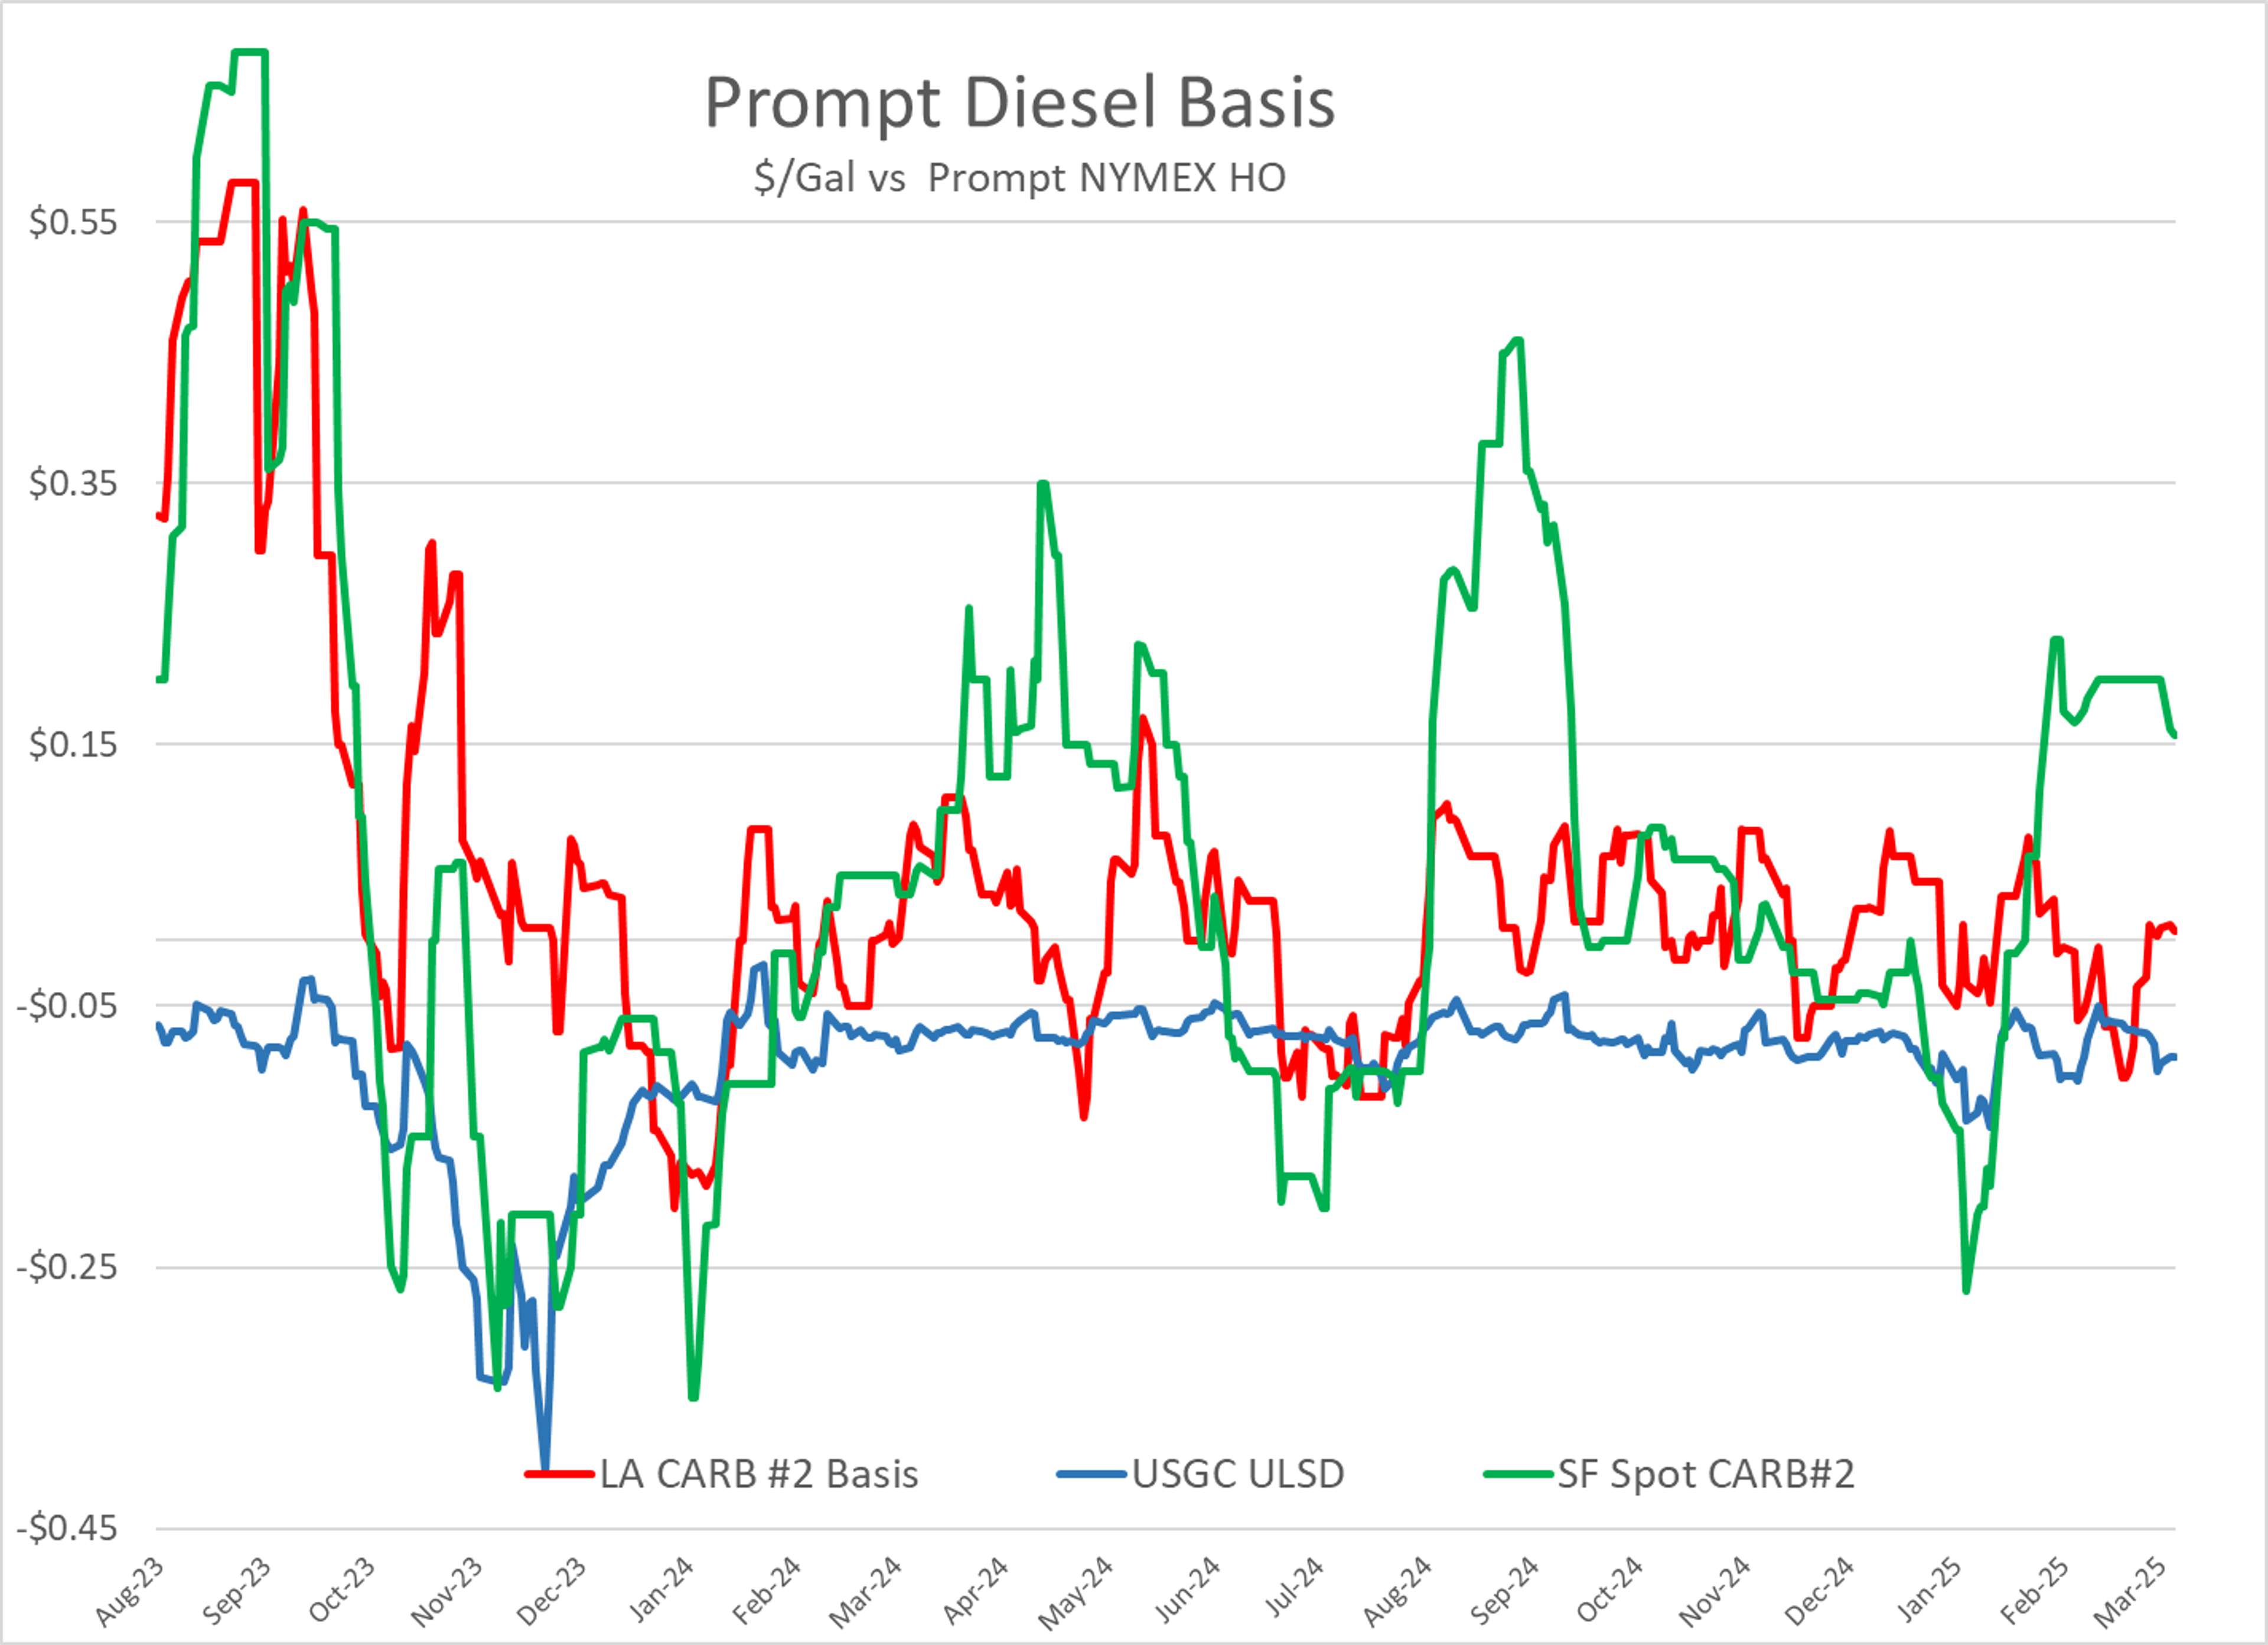Click the Aug-23 x-axis date label
2268x1645 pixels.
130,1592
